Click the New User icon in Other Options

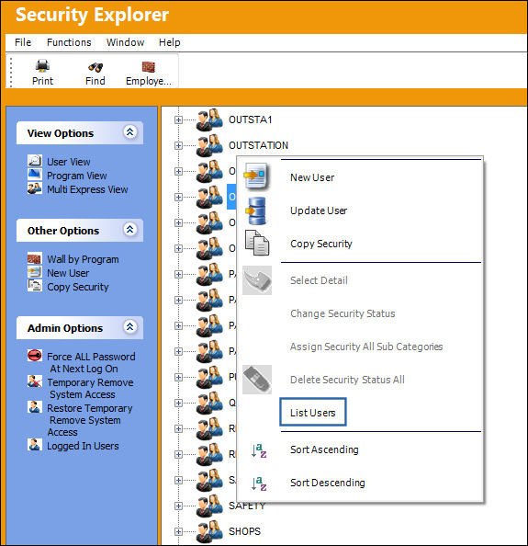pyautogui.click(x=35, y=271)
